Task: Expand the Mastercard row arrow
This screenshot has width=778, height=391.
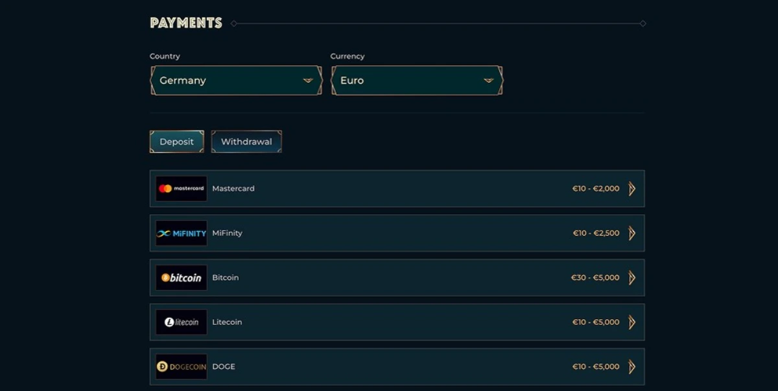Action: tap(632, 188)
